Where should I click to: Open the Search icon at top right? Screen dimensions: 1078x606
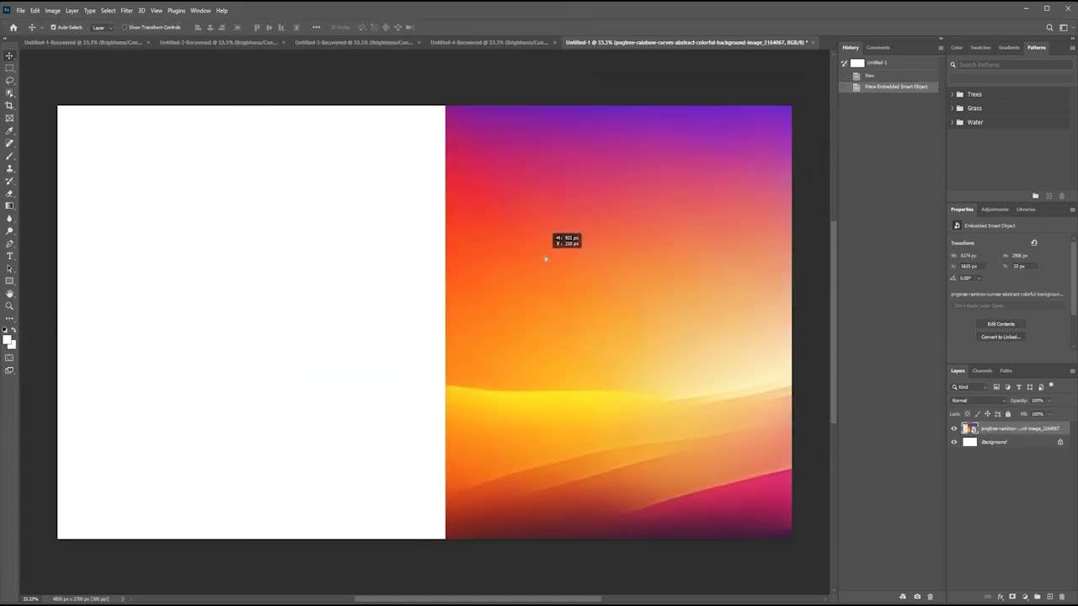click(x=1050, y=28)
